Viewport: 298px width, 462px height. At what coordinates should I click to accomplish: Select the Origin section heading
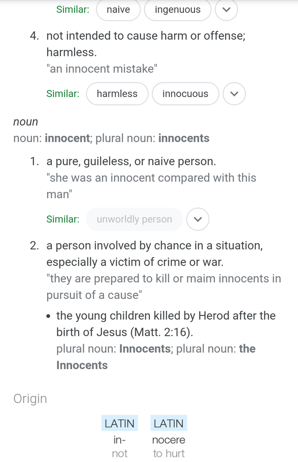point(30,399)
